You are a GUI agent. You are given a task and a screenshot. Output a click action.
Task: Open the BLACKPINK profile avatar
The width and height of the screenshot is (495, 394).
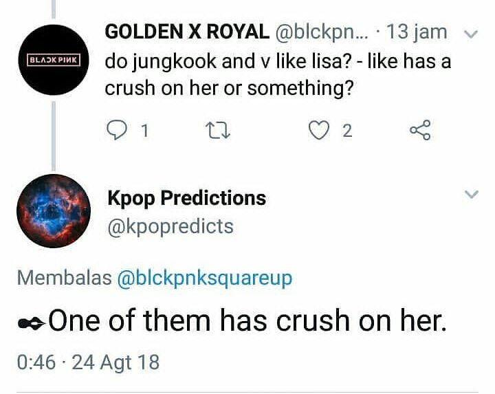coord(54,59)
